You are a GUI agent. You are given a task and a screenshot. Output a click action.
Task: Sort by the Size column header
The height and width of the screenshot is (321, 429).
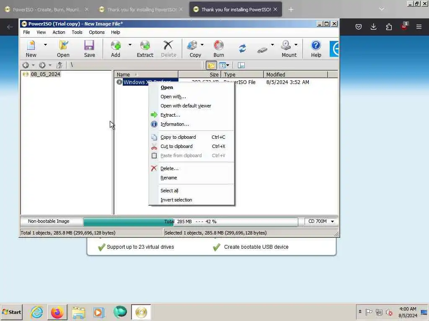point(200,74)
